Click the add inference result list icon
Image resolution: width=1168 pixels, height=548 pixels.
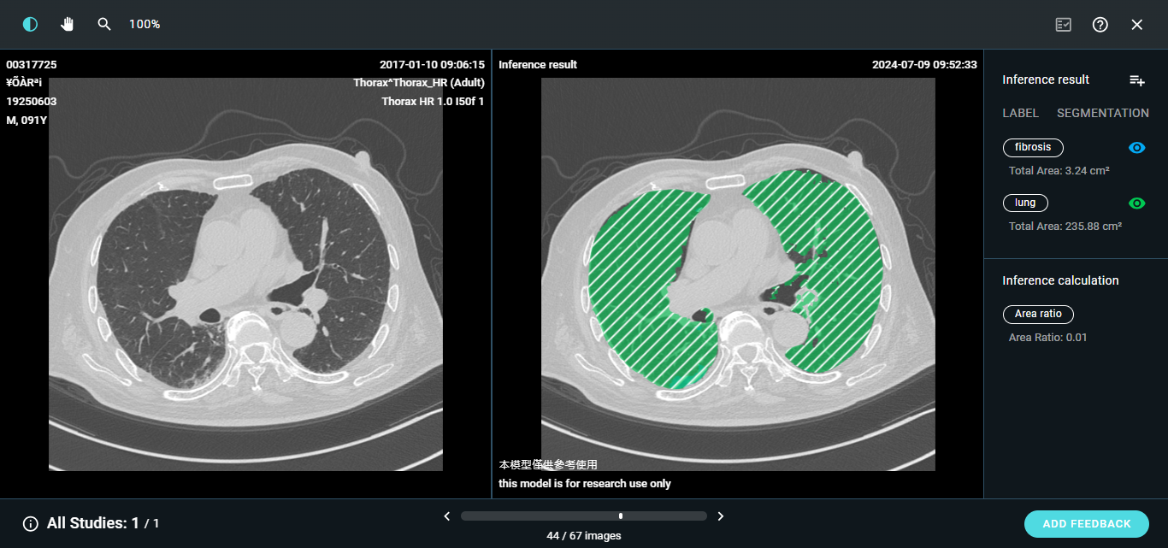(x=1136, y=80)
